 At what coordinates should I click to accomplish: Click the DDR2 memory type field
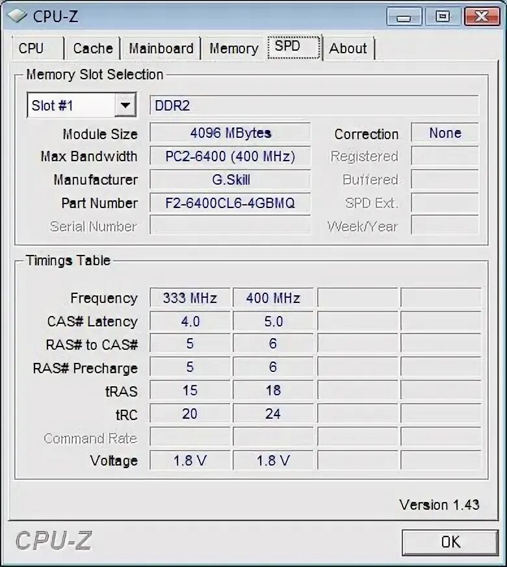(315, 105)
